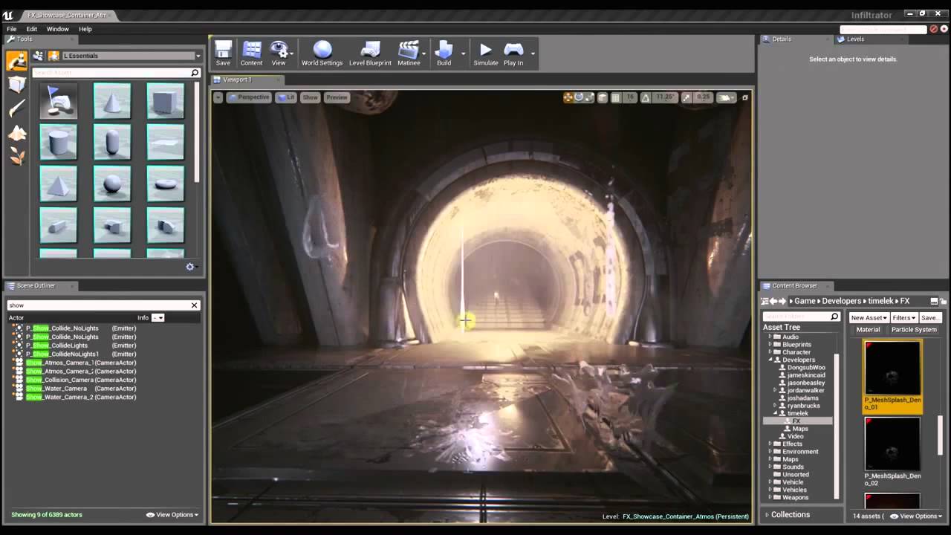951x535 pixels.
Task: Click the Matinee clapperboard icon
Action: 409,53
